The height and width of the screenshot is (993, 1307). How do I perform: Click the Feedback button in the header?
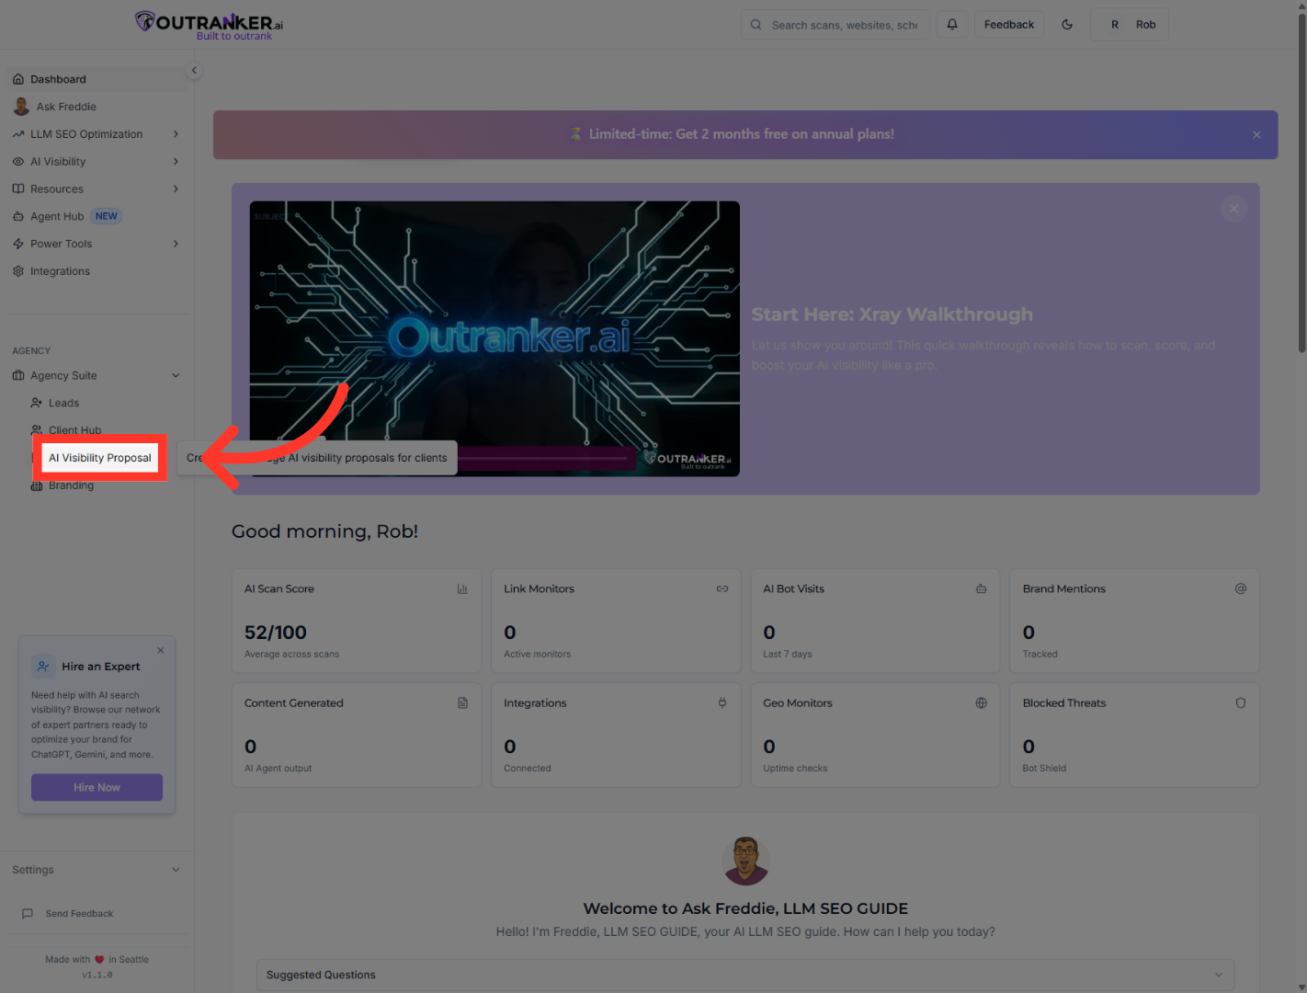(x=1009, y=25)
